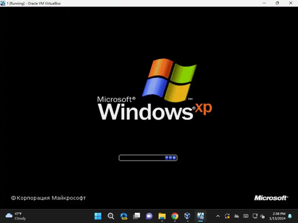The height and width of the screenshot is (223, 298).
Task: Show hidden system tray icons
Action: (218, 216)
